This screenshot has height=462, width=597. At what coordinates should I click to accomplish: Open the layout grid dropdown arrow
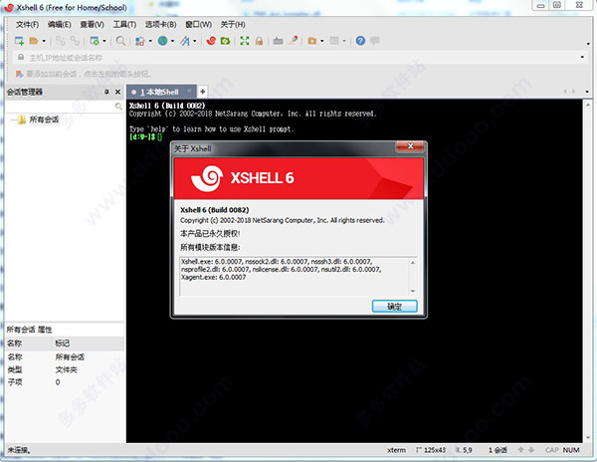click(344, 41)
